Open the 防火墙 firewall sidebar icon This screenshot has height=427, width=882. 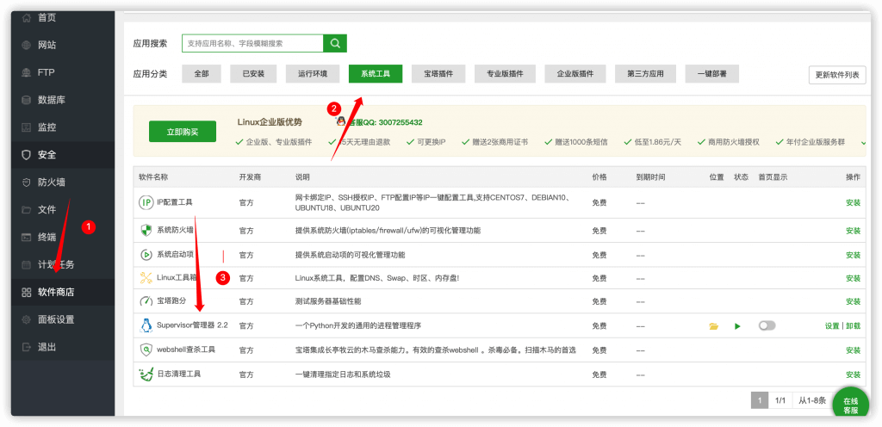(x=26, y=183)
